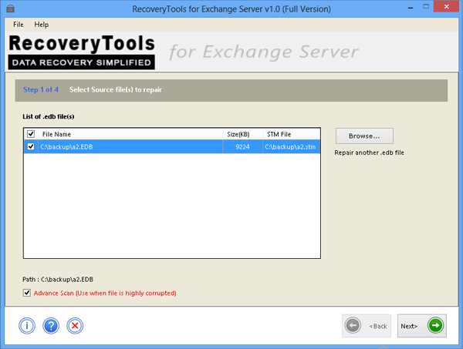463x349 pixels.
Task: Maximize the RecoveryTools window
Action: 426,6
